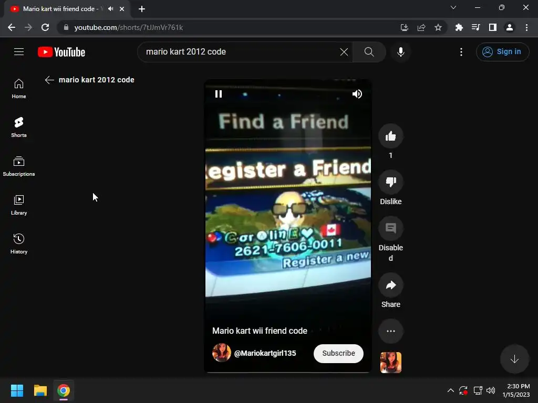The height and width of the screenshot is (403, 538).
Task: Go to Home in sidebar
Action: coord(19,89)
